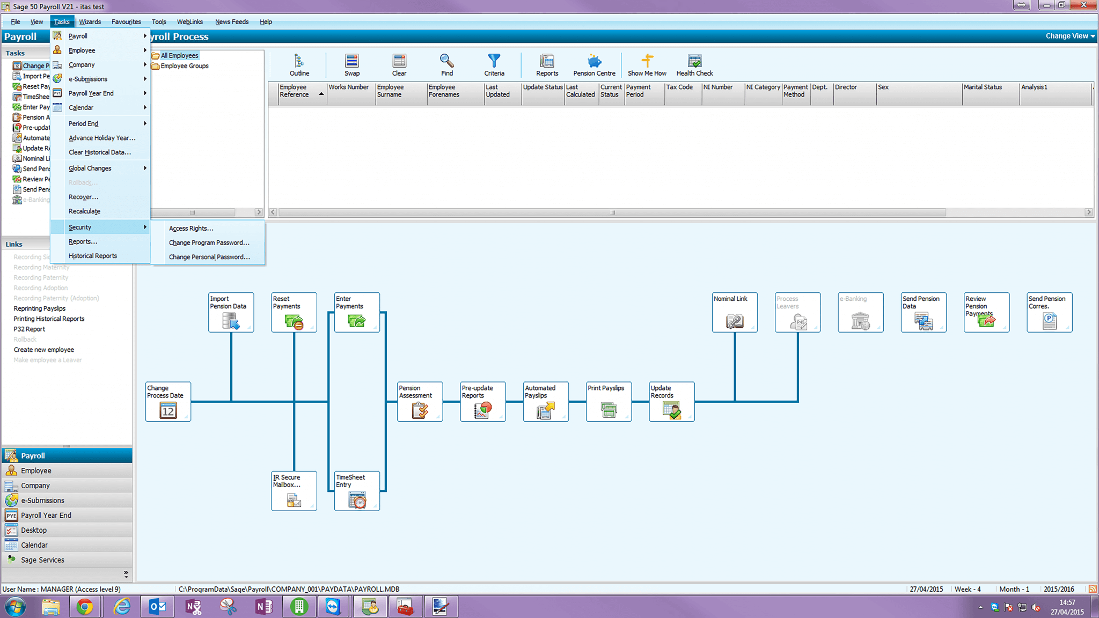Viewport: 1099px width, 618px height.
Task: Click the Nominal Link process tile
Action: [x=735, y=313]
